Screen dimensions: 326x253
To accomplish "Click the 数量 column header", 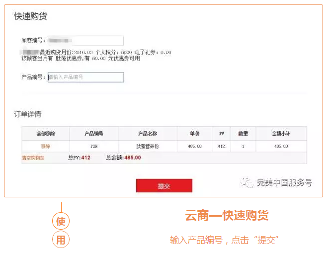I will click(243, 134).
